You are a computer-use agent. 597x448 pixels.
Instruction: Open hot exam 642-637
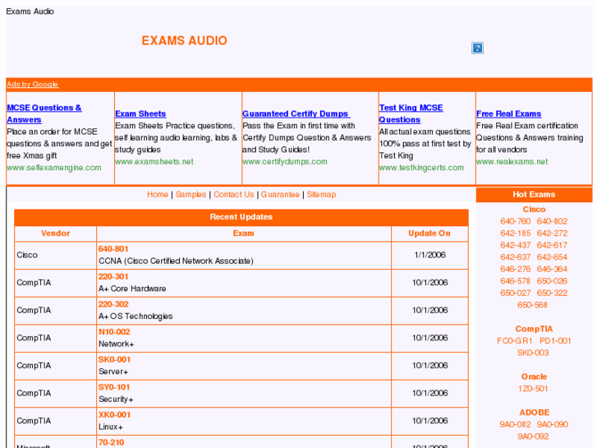pyautogui.click(x=516, y=257)
